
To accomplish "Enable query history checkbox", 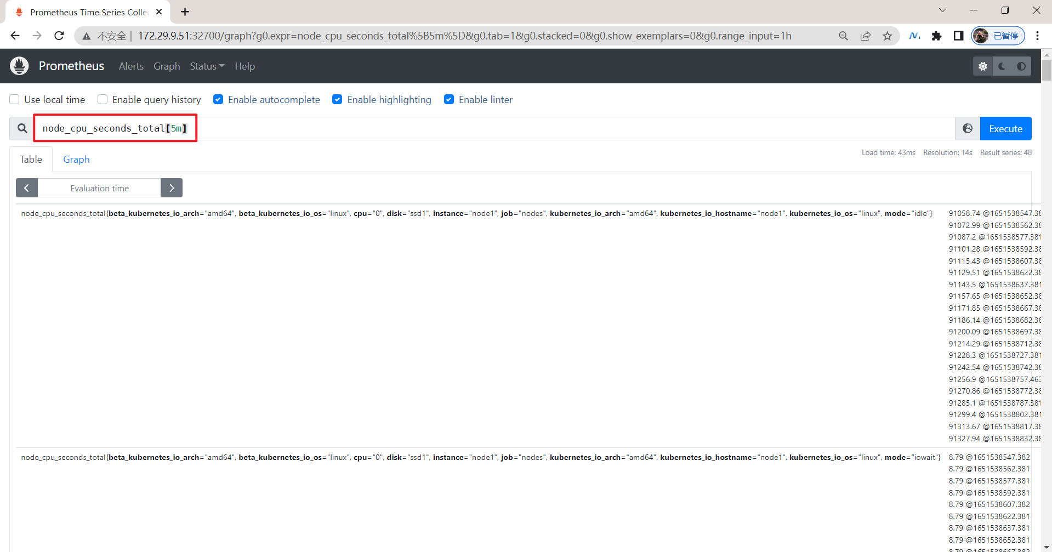I will pyautogui.click(x=103, y=99).
